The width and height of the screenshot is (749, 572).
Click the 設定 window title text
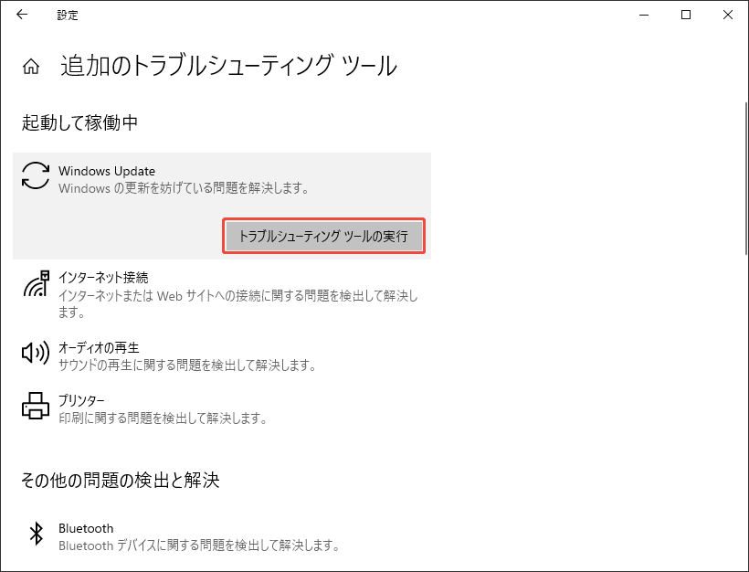pos(68,15)
